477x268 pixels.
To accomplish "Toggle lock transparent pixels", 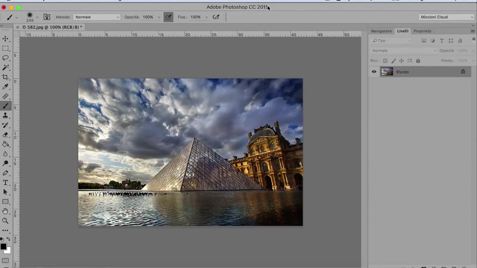I will [x=385, y=61].
